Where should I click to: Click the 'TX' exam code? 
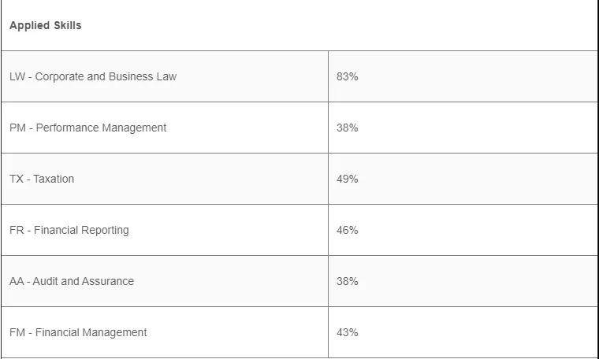coord(17,179)
